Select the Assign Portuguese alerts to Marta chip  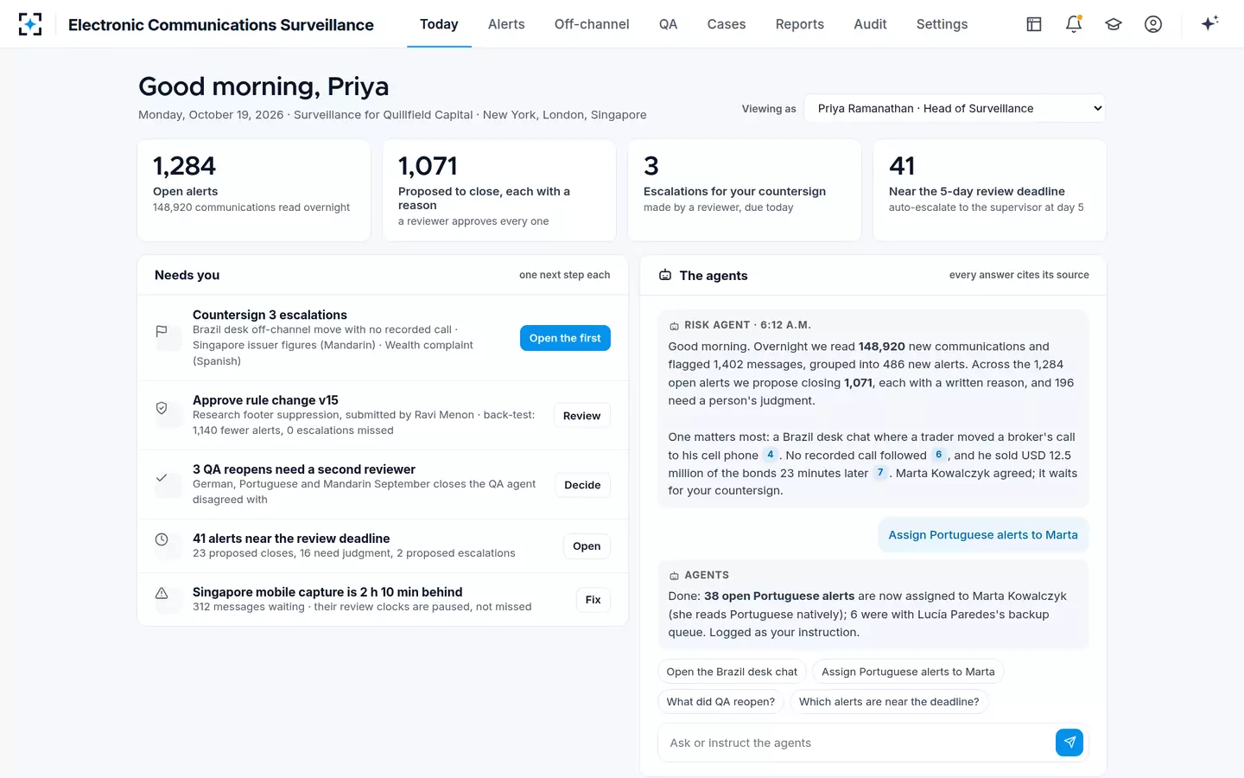click(x=908, y=672)
